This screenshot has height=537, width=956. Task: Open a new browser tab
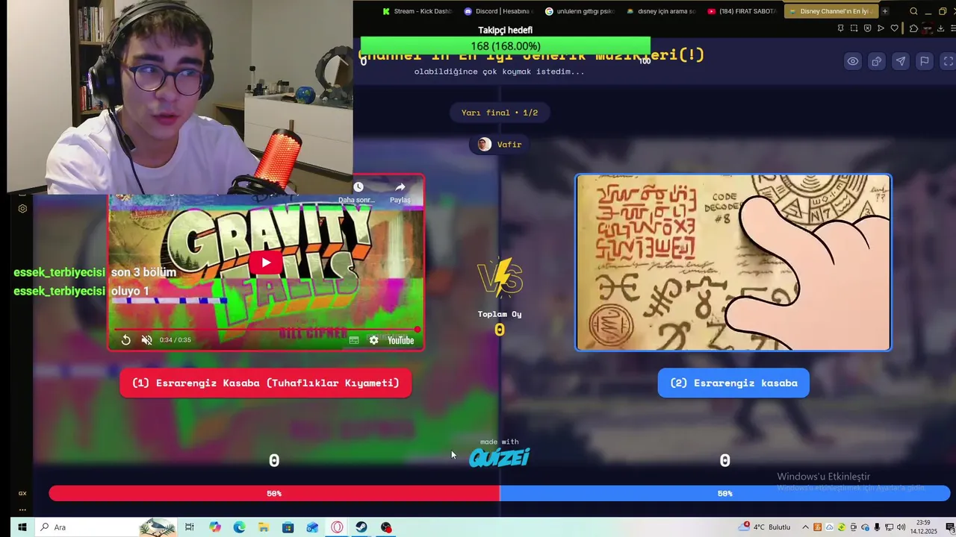click(885, 11)
